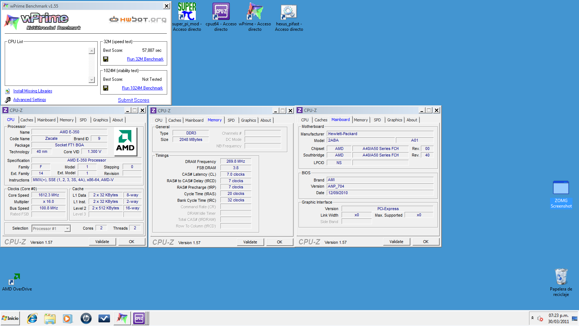
Task: Click the Hewlett-Packard manufacturer field
Action: point(380,134)
